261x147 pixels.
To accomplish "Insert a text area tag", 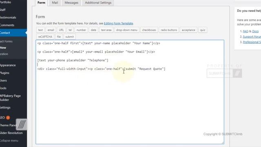I will tap(106, 30).
